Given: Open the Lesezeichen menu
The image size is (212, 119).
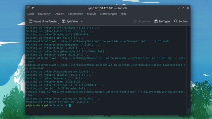Looking at the screenshot, I should click(x=76, y=14).
